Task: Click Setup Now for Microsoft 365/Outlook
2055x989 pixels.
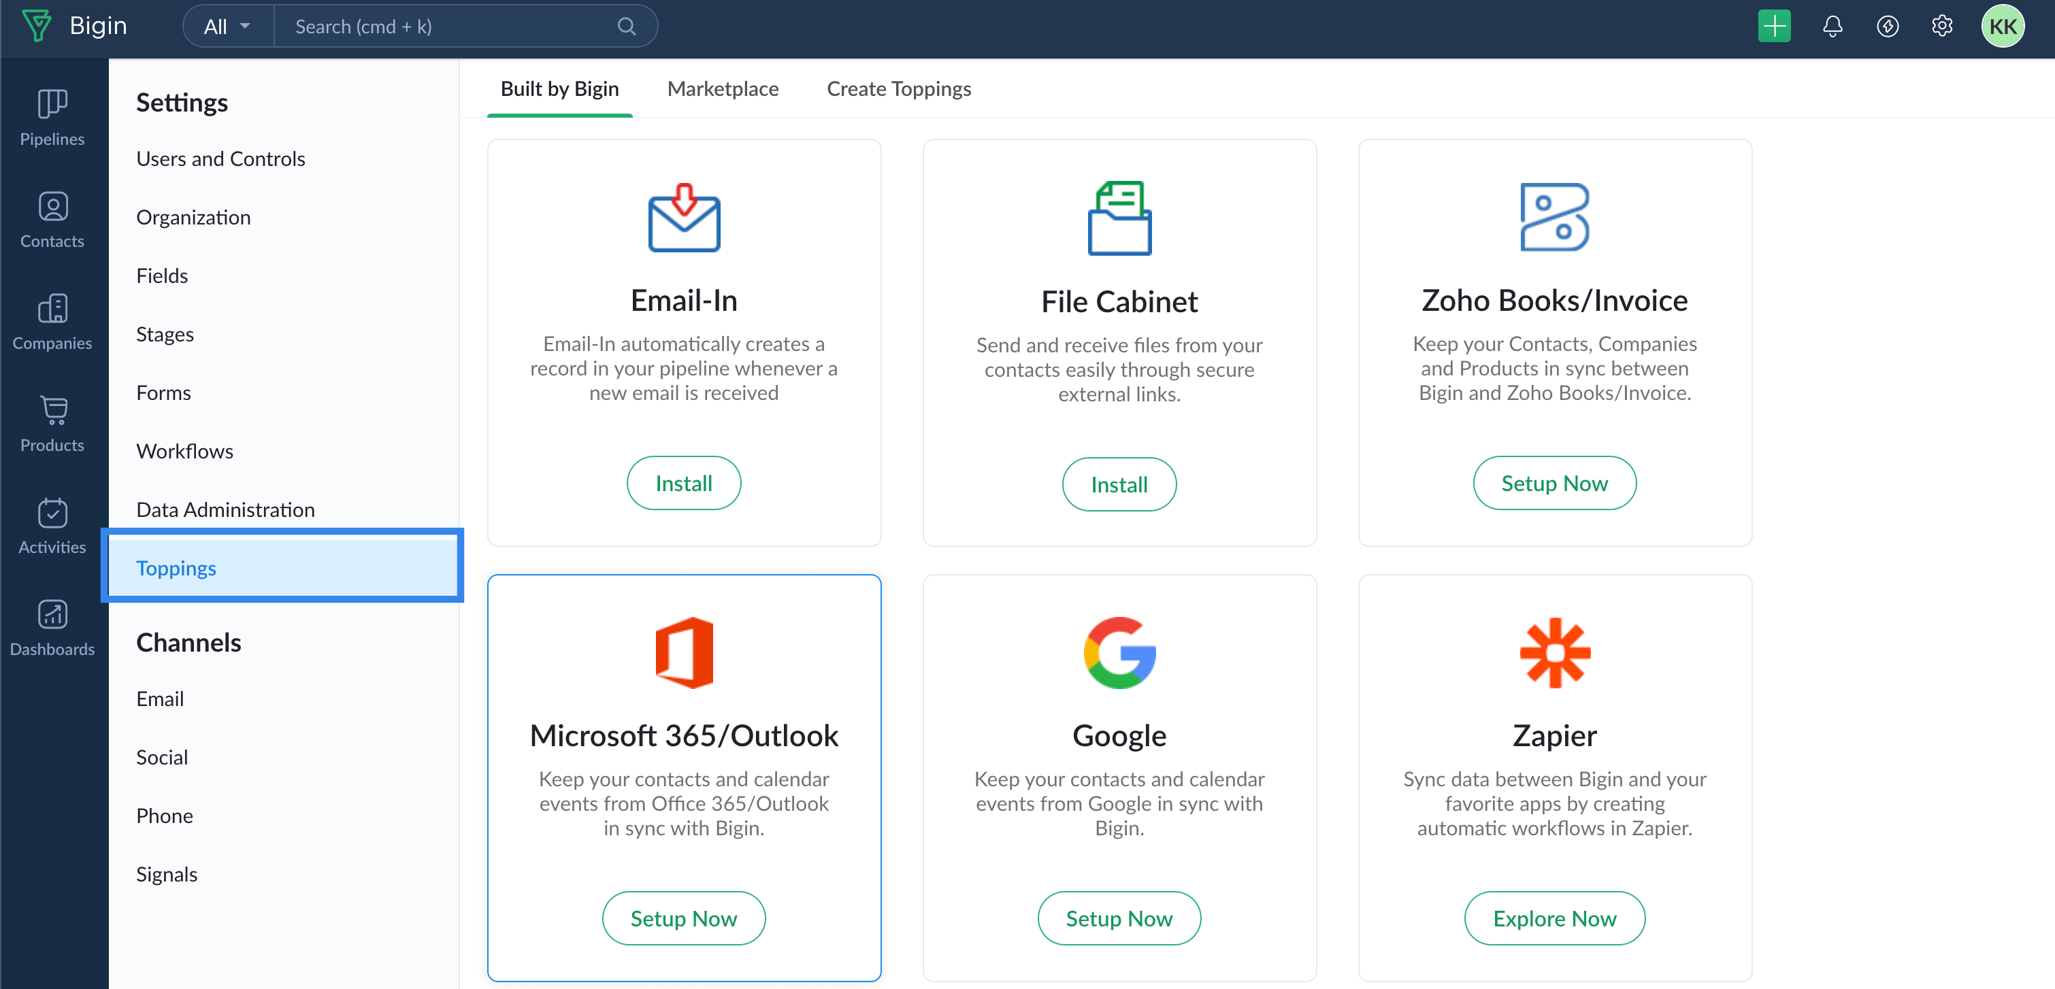Action: [x=683, y=918]
